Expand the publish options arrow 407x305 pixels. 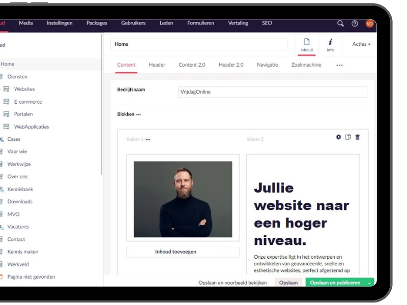tap(369, 283)
